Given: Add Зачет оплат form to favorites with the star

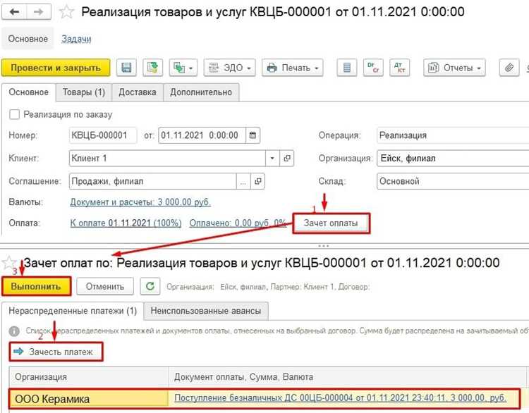Looking at the screenshot, I should coord(9,263).
